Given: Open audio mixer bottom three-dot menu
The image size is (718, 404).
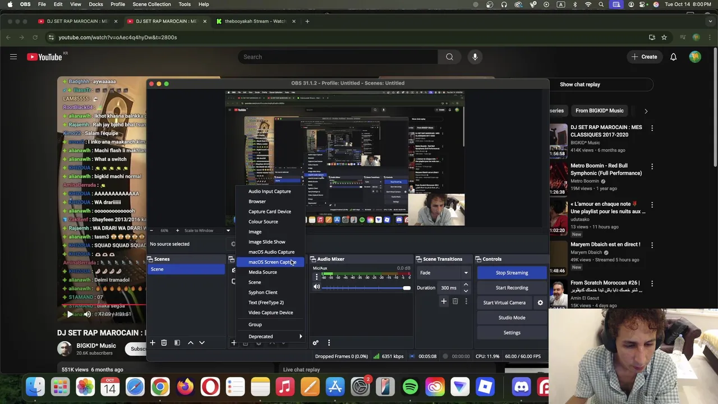Looking at the screenshot, I should pyautogui.click(x=329, y=343).
